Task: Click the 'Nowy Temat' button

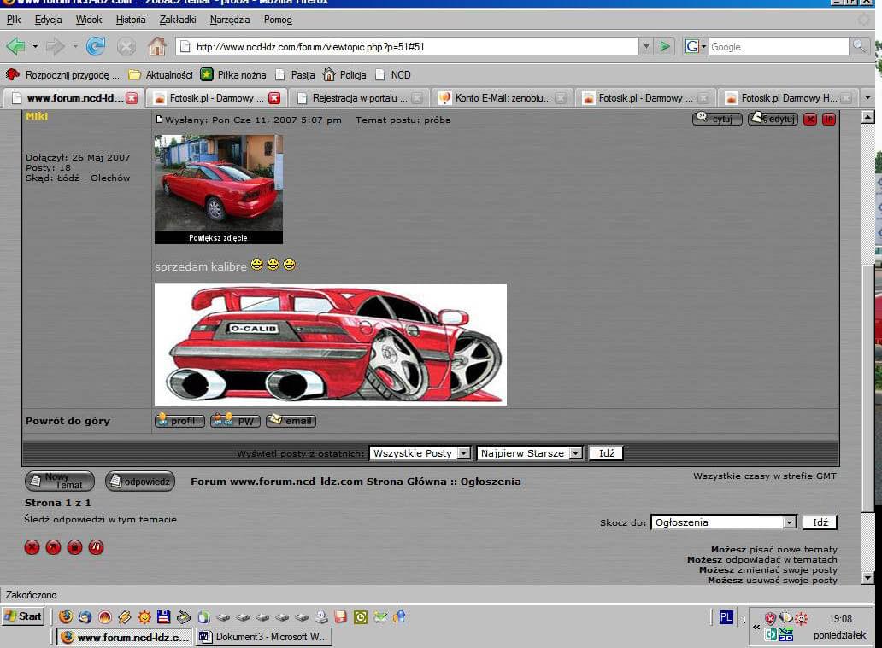Action: [59, 482]
